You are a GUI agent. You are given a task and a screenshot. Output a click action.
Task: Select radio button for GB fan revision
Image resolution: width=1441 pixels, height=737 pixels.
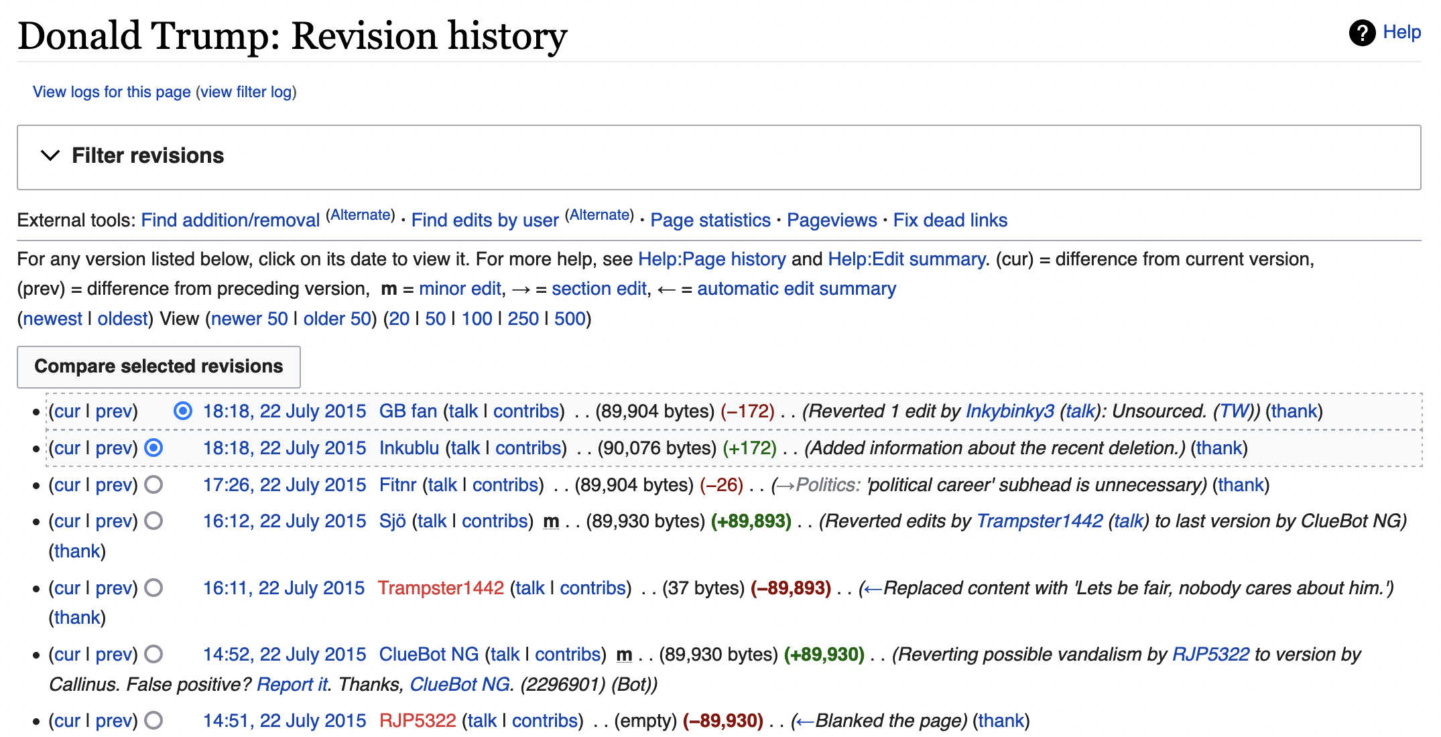[x=182, y=411]
